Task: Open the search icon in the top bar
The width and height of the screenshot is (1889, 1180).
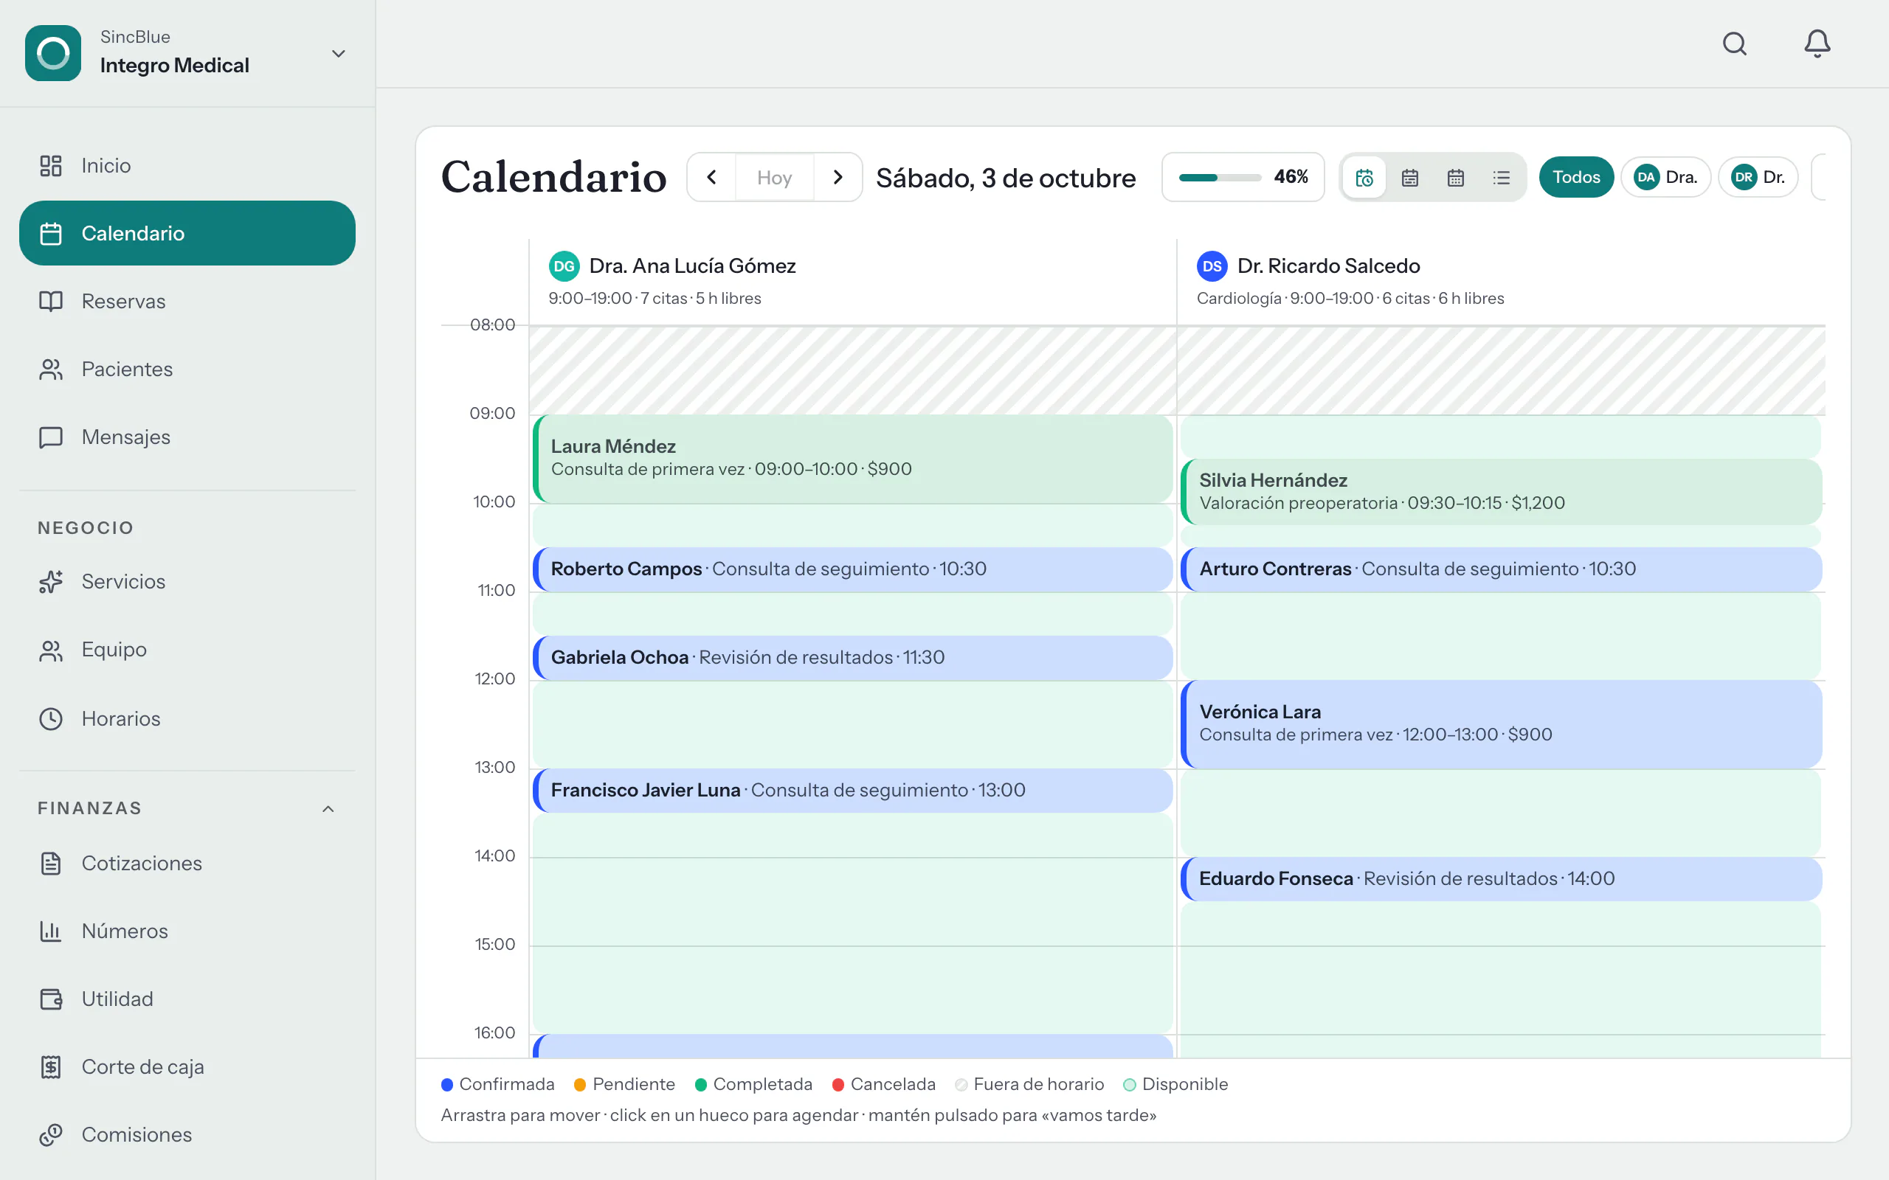Action: pos(1735,44)
